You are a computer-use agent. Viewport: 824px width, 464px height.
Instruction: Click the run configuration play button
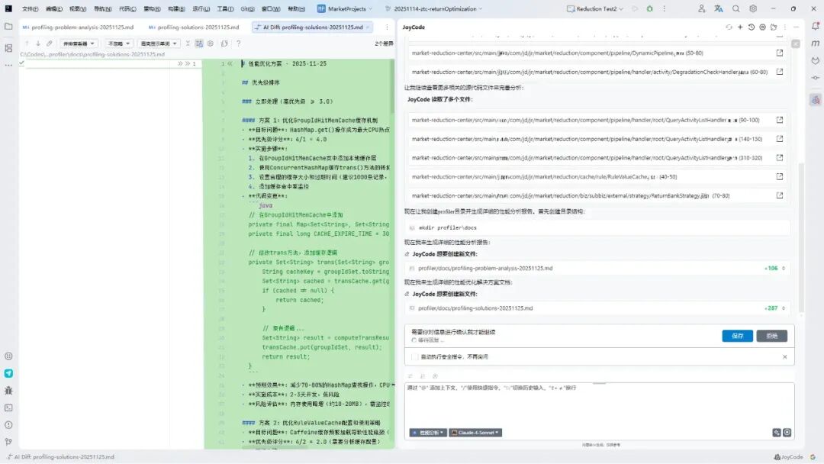pos(635,9)
